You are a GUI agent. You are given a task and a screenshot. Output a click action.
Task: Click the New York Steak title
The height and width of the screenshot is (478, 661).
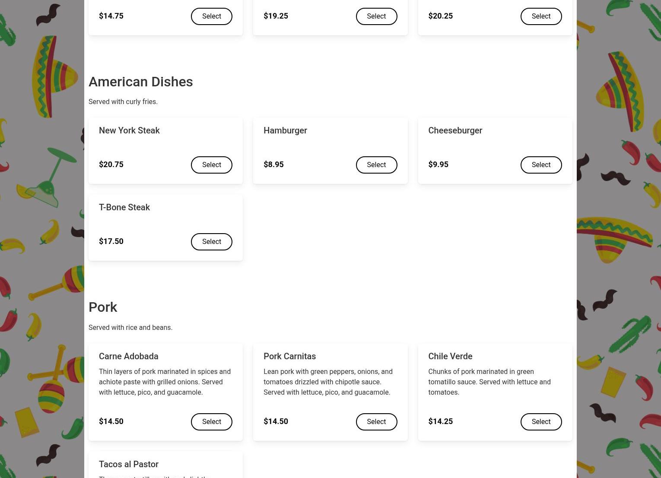click(x=129, y=130)
